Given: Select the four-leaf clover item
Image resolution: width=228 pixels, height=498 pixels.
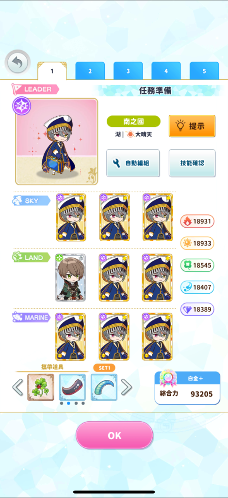Looking at the screenshot, I should click(41, 387).
